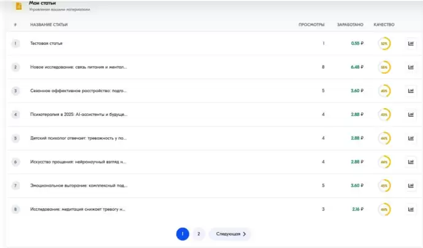The height and width of the screenshot is (248, 423).
Task: Click chart icon for Искусство прощения row
Action: (x=411, y=162)
